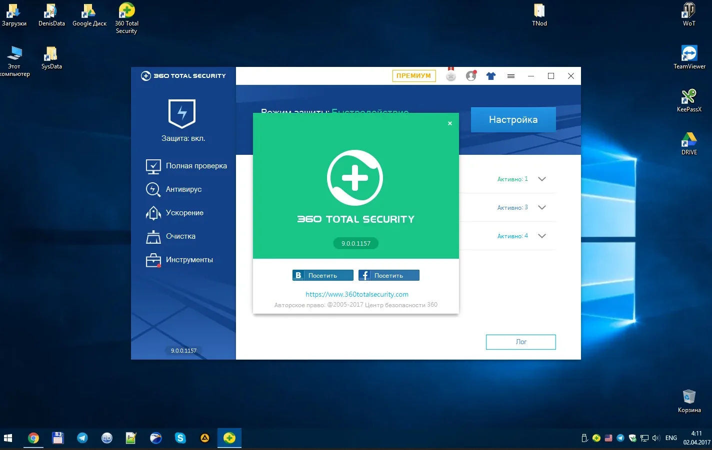Open the hamburger main menu
The width and height of the screenshot is (712, 450).
tap(511, 76)
